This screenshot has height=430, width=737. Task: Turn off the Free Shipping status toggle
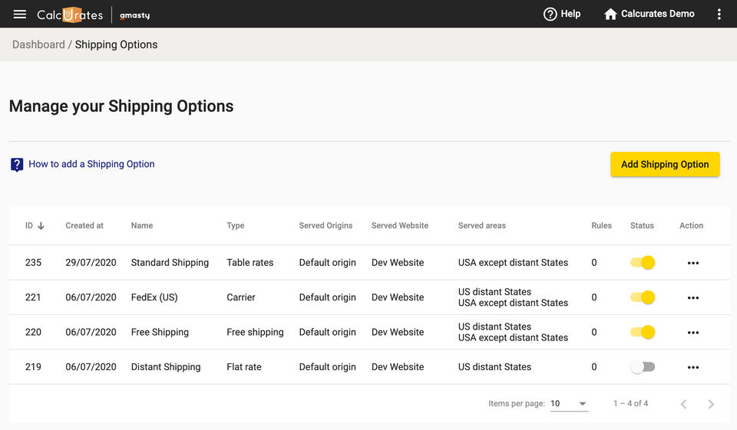pyautogui.click(x=643, y=332)
